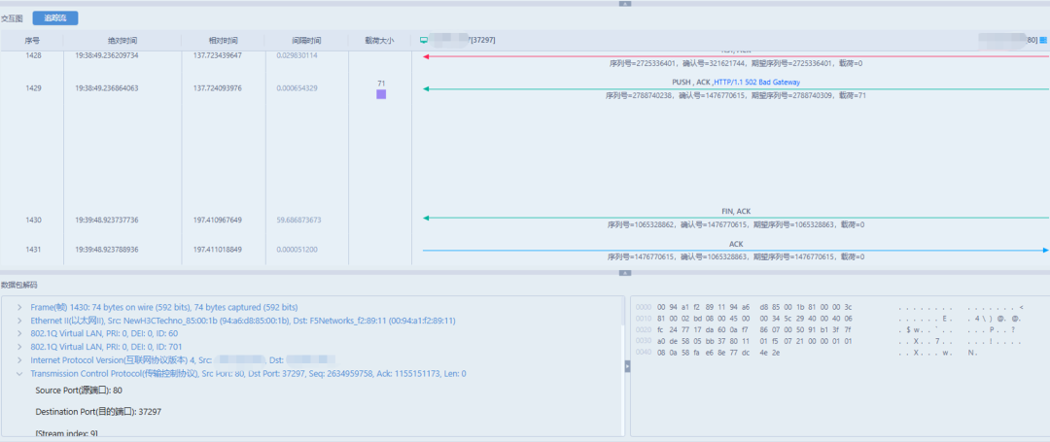Expand the Frame 1430 tree node
Image resolution: width=1050 pixels, height=442 pixels.
tap(20, 308)
